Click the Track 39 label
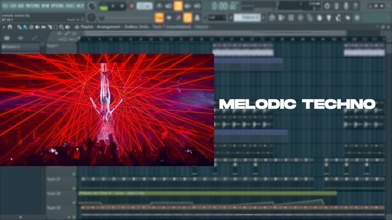This screenshot has height=220, width=392. [53, 207]
